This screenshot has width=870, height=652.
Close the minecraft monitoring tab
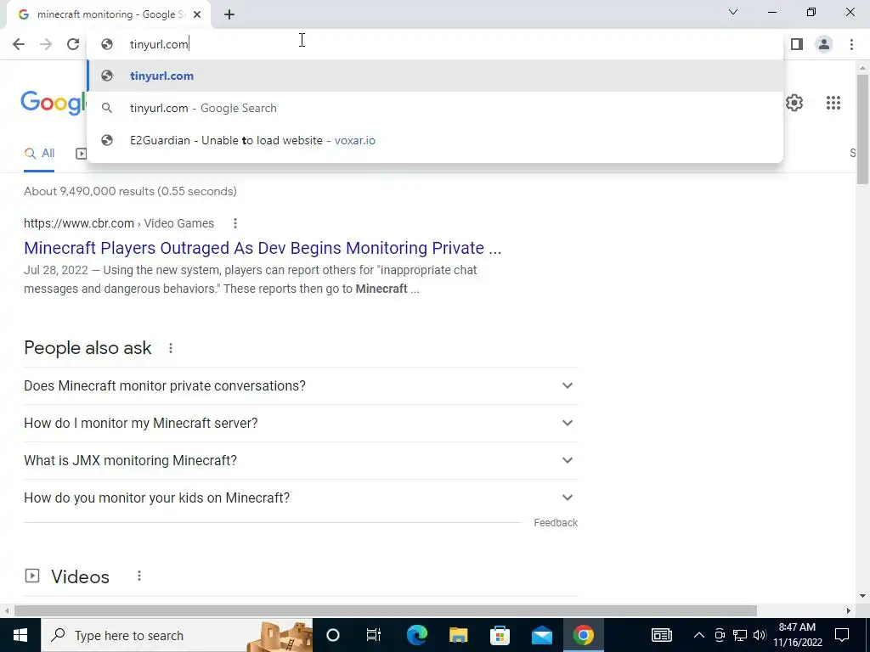click(197, 14)
